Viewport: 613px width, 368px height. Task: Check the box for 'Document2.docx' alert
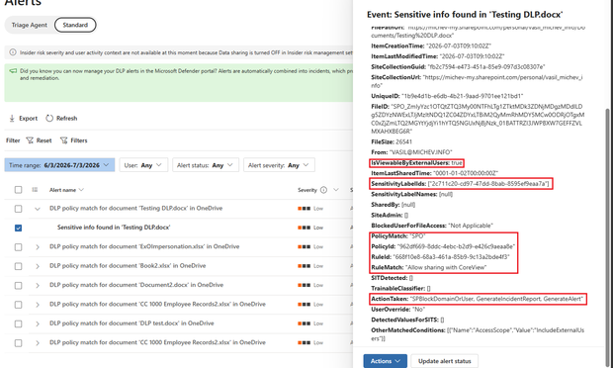(x=19, y=286)
